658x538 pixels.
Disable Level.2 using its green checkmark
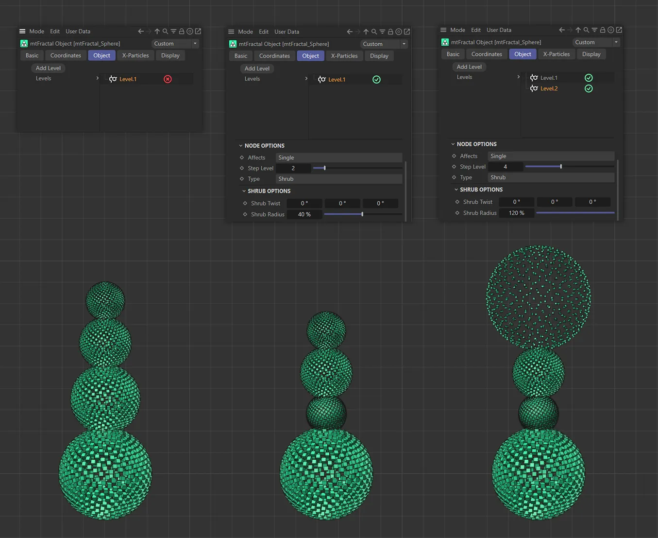pyautogui.click(x=589, y=88)
